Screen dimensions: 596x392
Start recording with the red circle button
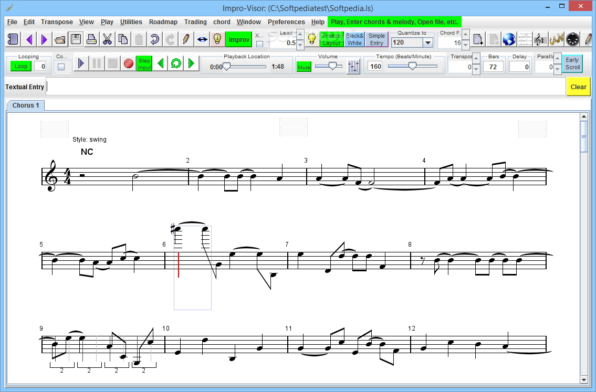tap(129, 63)
